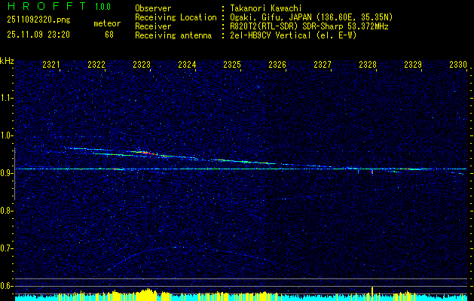Click the kHz axis unit label

pos(7,61)
